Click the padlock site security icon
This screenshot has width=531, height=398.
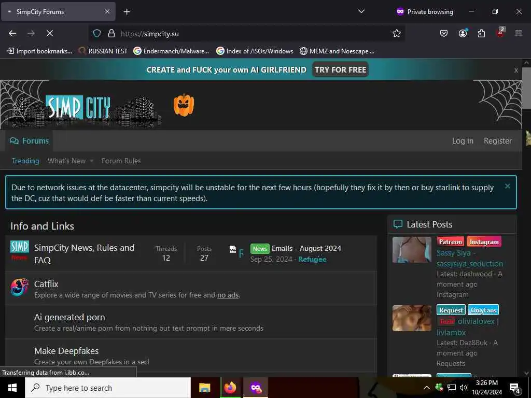(x=111, y=33)
